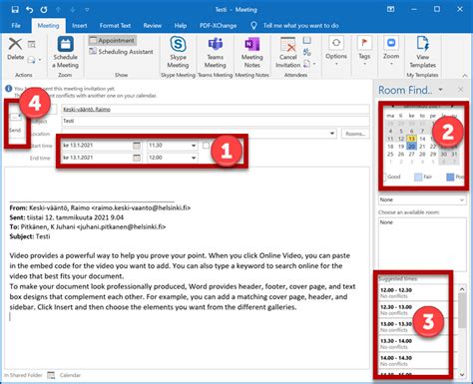Viewport: 473px width, 384px height.
Task: Select the Meeting ribbon tab
Action: click(48, 26)
